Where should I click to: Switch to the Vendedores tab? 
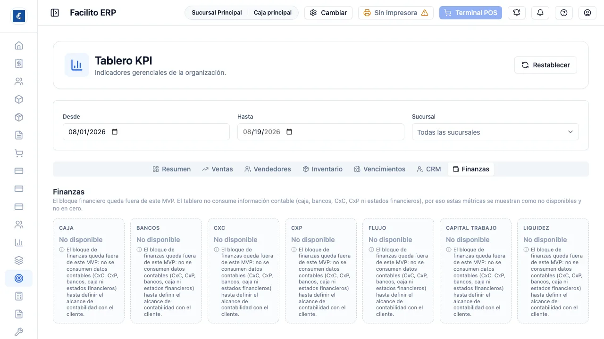click(268, 169)
